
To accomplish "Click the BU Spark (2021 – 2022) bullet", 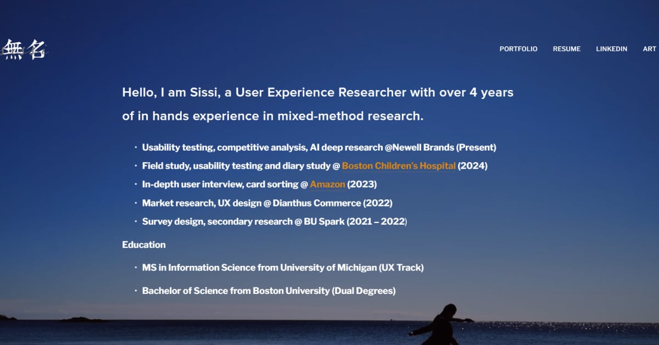I will (275, 221).
